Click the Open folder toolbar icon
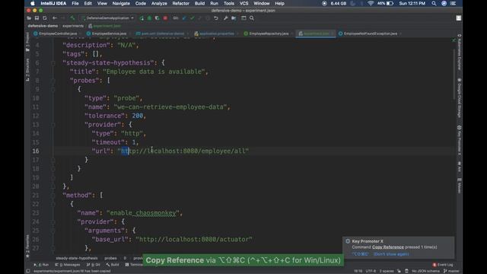Image resolution: width=487 pixels, height=274 pixels. point(29,18)
